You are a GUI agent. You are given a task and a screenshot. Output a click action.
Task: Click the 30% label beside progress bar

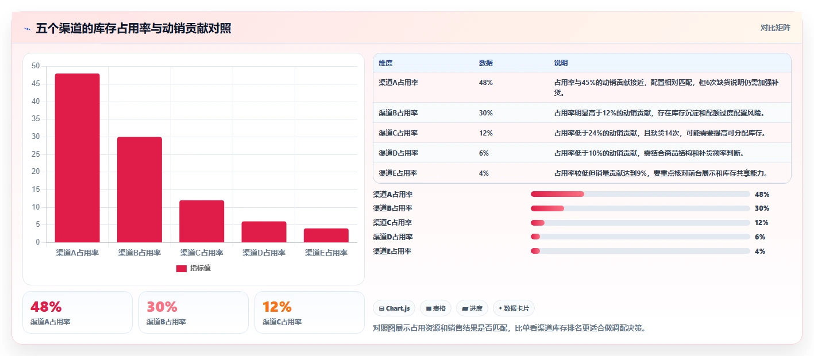pyautogui.click(x=762, y=208)
